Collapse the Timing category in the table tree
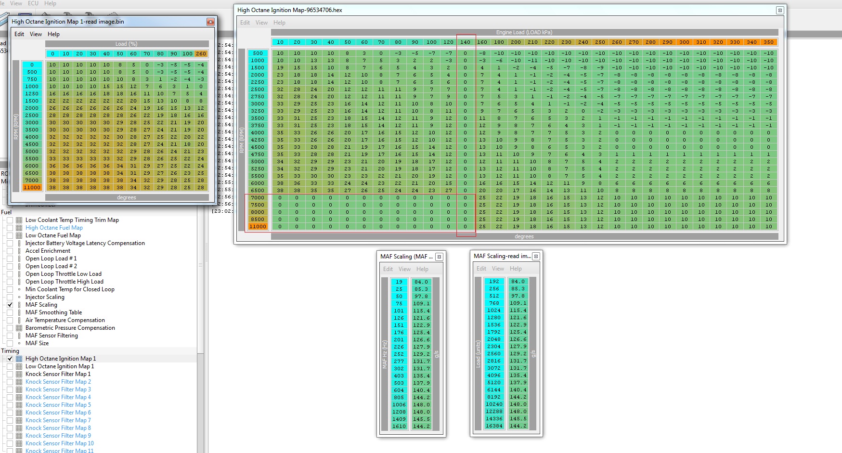The image size is (842, 453). click(x=10, y=351)
